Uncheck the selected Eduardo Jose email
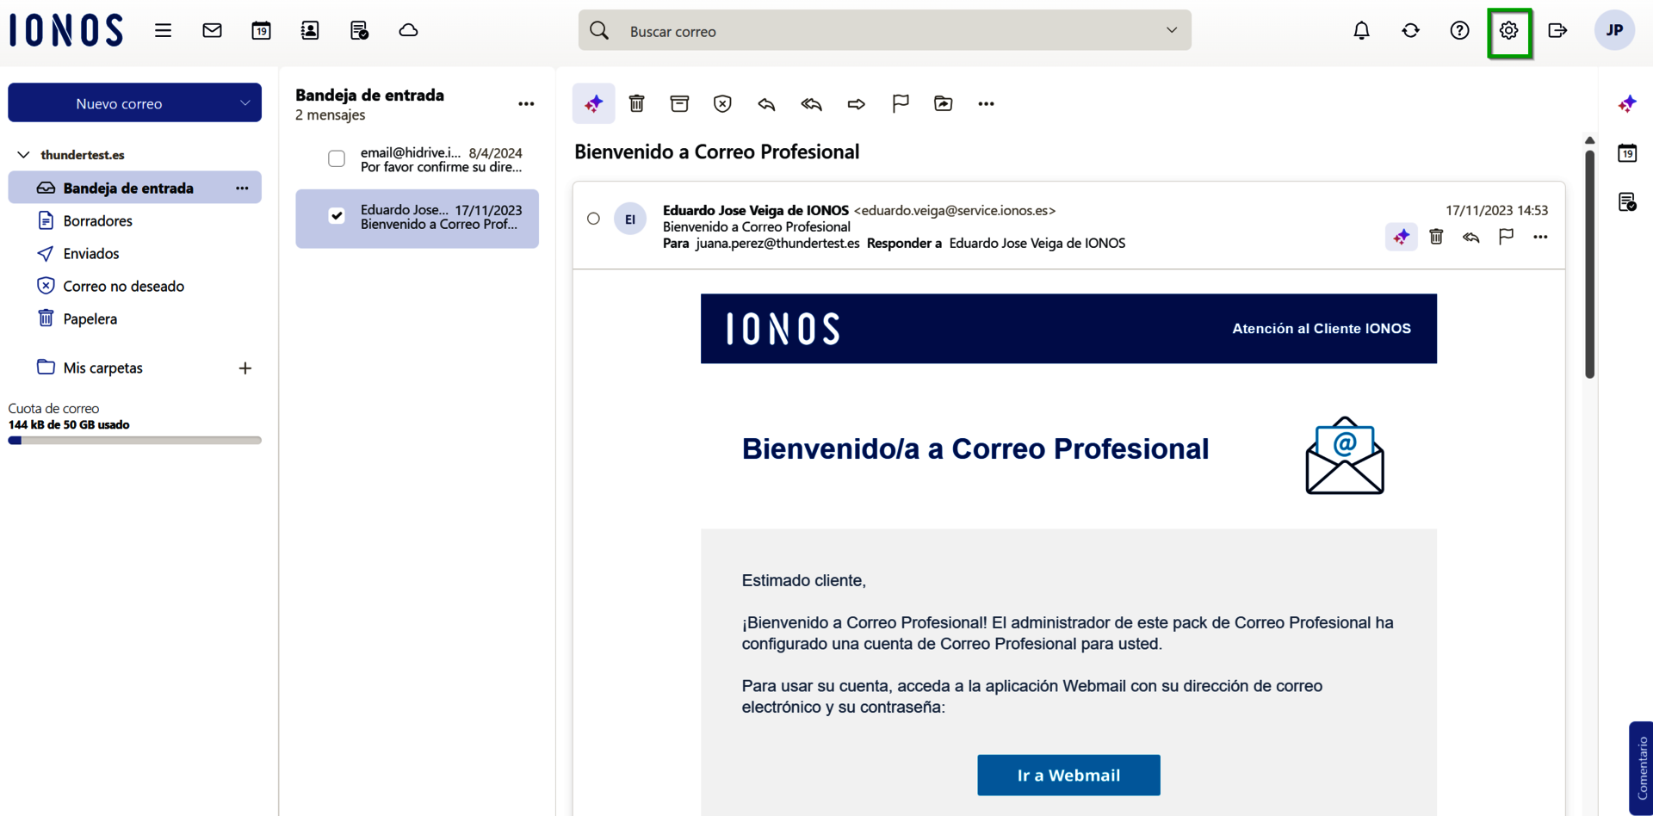The height and width of the screenshot is (816, 1653). tap(337, 215)
